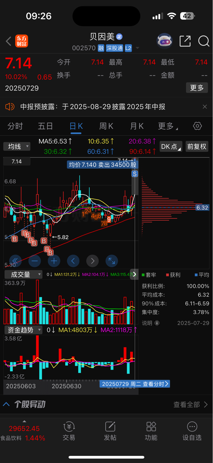The width and height of the screenshot is (213, 463).
Task: Switch to 周K tab
Action: [x=106, y=126]
